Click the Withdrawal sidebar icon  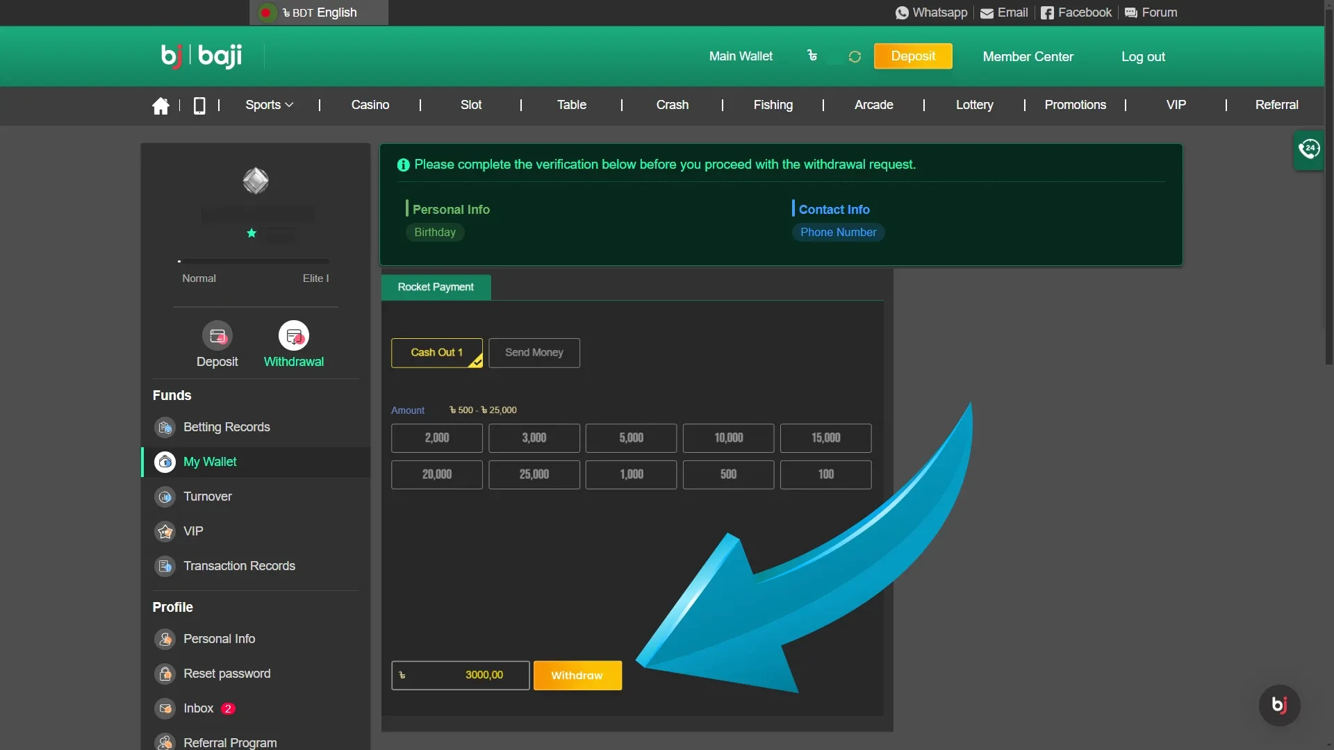coord(293,344)
